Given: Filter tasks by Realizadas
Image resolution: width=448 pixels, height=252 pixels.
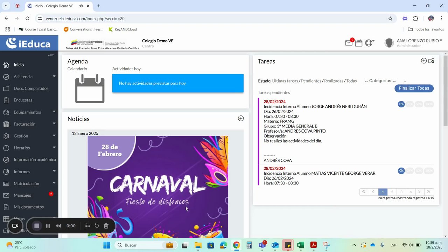Looking at the screenshot, I should point(334,81).
